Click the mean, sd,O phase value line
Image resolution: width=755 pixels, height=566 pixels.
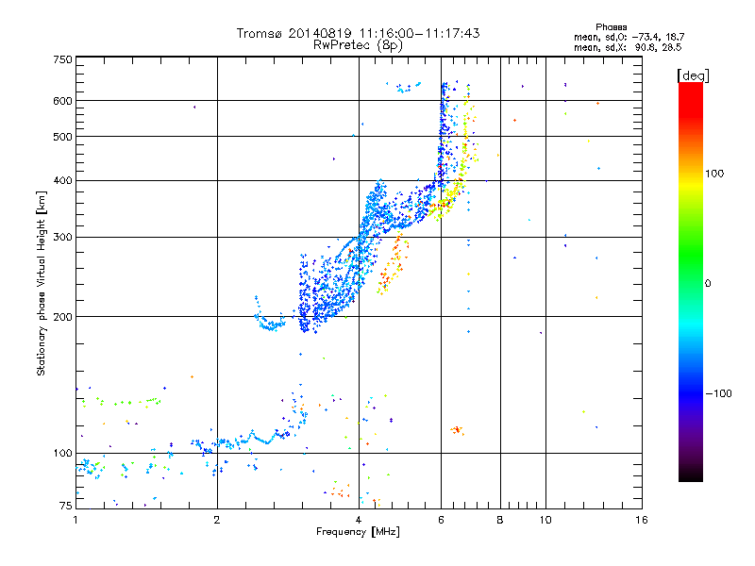pos(629,38)
